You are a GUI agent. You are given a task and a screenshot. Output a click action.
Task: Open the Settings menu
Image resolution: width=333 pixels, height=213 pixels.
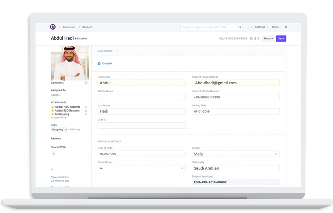[x=260, y=27]
